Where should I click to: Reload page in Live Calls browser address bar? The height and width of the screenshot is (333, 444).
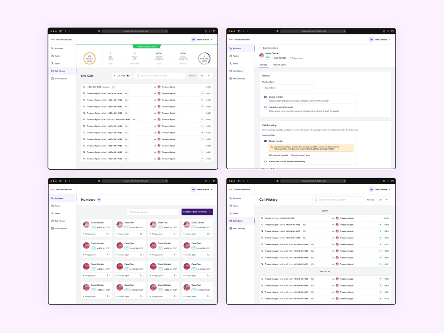166,31
